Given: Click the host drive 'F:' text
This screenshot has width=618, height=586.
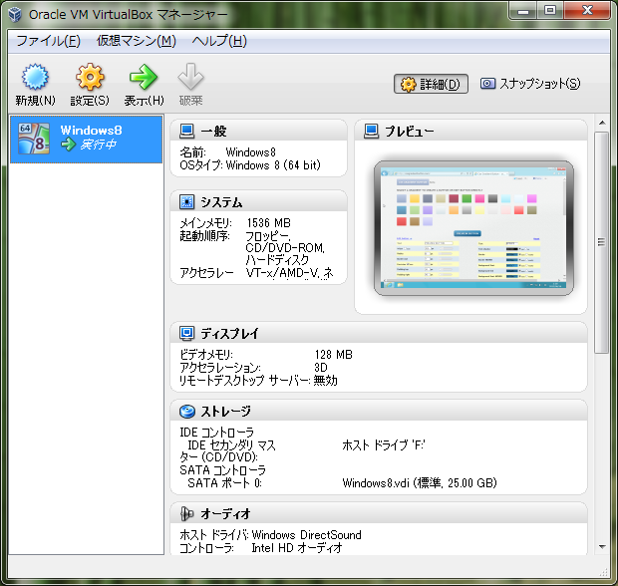Looking at the screenshot, I should [x=384, y=445].
